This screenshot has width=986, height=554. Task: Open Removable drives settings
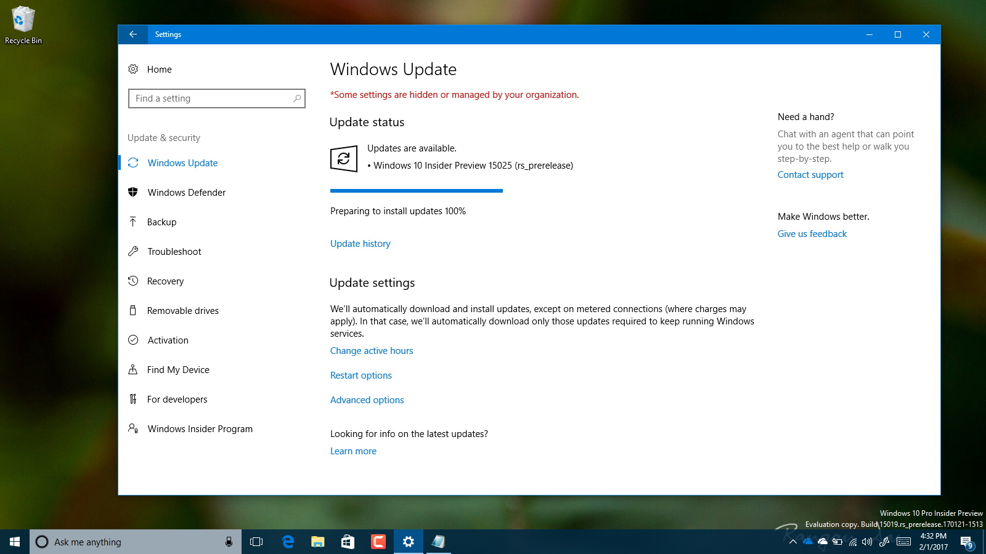point(182,310)
